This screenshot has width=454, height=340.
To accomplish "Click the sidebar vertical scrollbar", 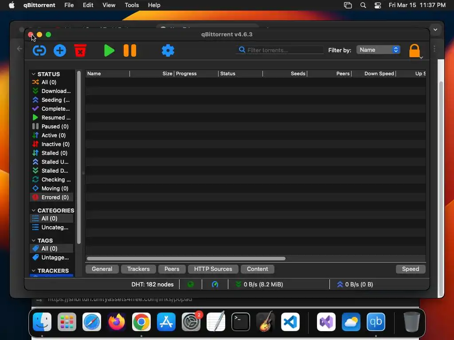I will click(79, 158).
